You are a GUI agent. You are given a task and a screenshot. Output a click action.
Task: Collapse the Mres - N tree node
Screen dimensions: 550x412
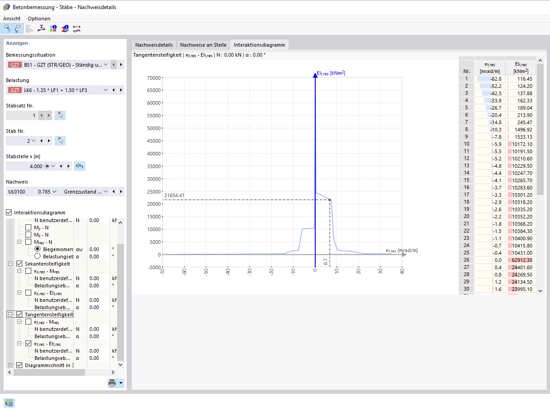[x=20, y=242]
